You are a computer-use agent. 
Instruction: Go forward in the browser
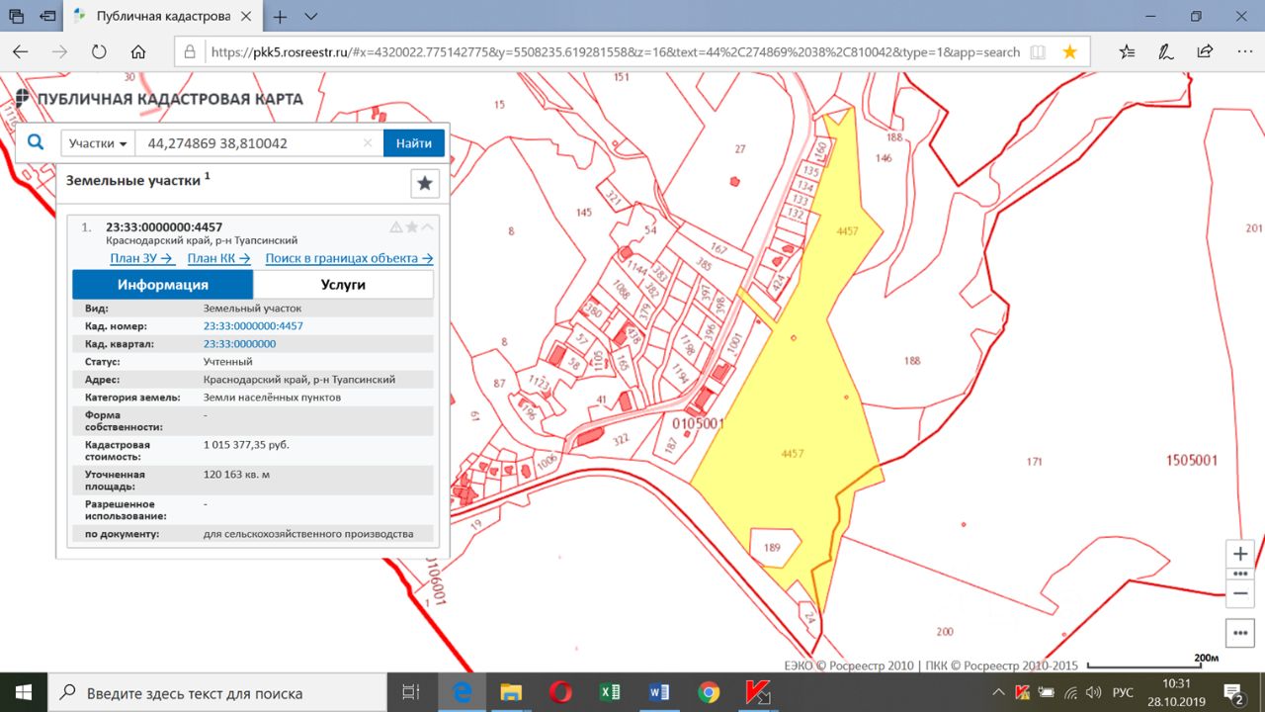[x=59, y=52]
